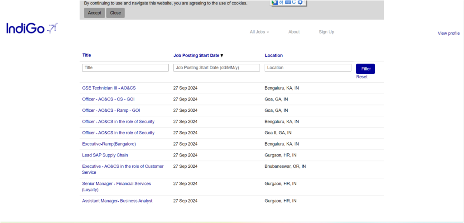Viewport: 464px width, 223px height.
Task: Sort by Job Posting Start Date arrow
Action: coord(222,56)
